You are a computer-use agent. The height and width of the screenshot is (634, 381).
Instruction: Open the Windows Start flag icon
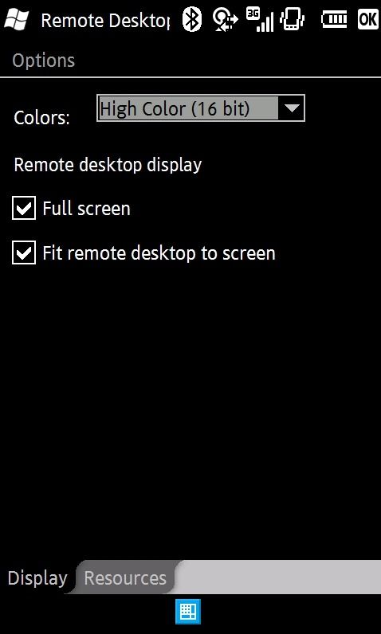[x=16, y=19]
